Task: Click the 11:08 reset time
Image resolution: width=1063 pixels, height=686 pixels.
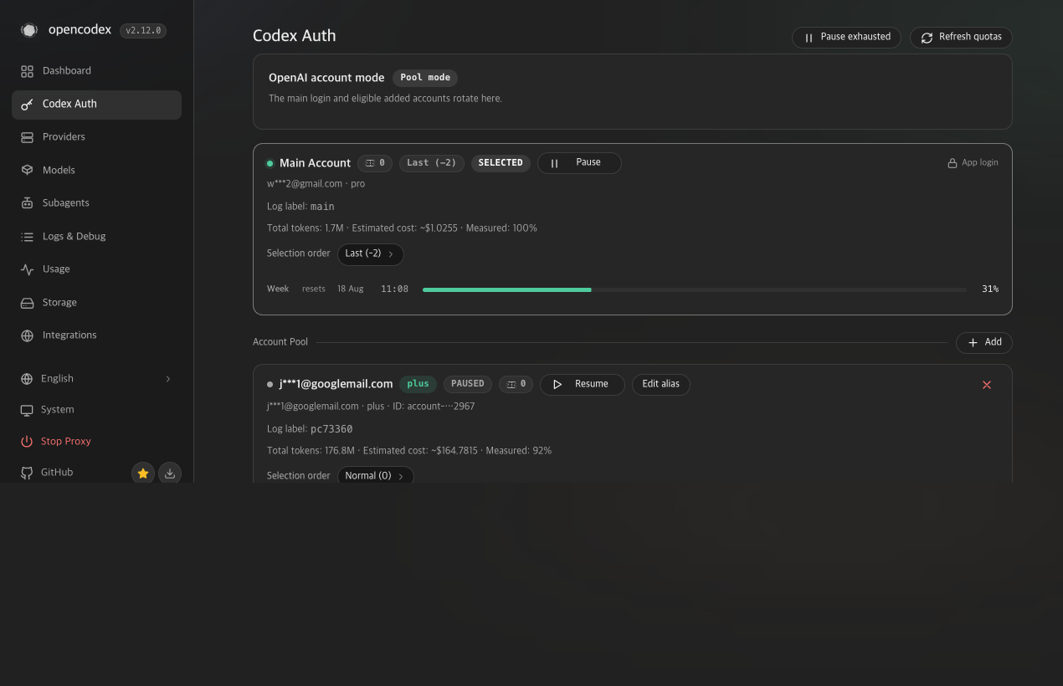Action: click(x=394, y=289)
